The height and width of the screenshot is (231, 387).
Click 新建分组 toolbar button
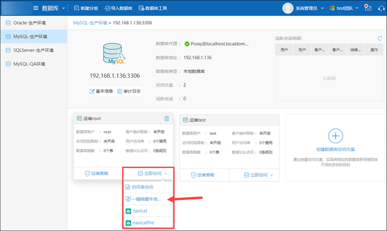[86, 8]
